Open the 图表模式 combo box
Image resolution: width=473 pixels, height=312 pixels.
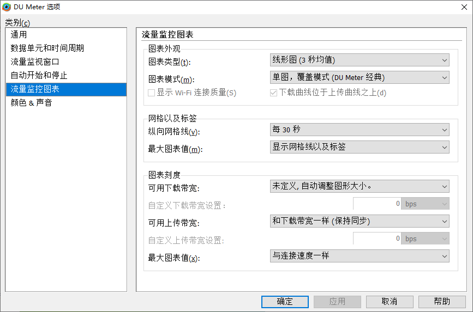(x=360, y=77)
